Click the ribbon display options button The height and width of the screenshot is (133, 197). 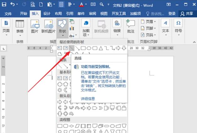click(168, 4)
